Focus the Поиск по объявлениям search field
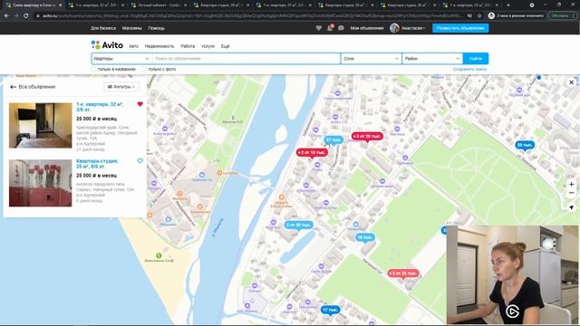The height and width of the screenshot is (326, 580). coord(246,58)
